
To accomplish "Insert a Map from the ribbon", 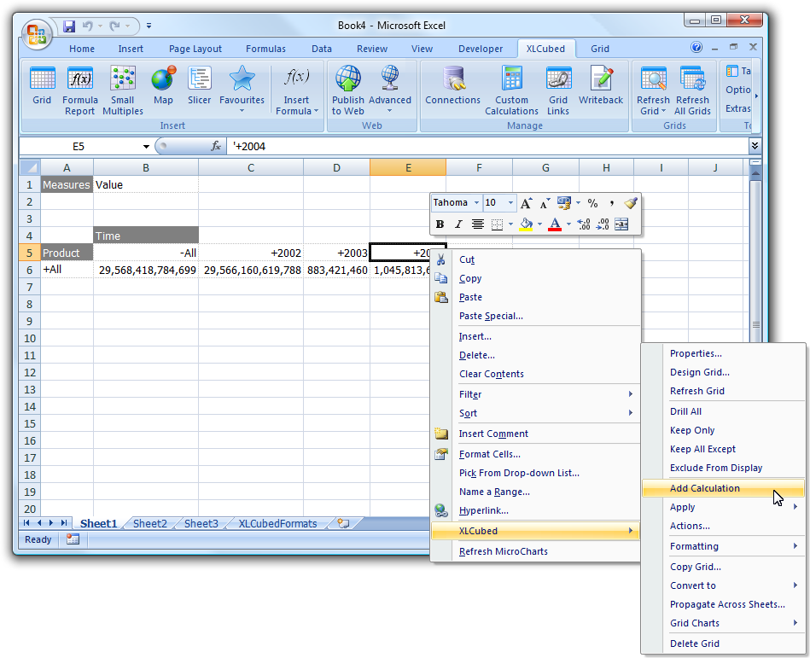I will tap(163, 86).
